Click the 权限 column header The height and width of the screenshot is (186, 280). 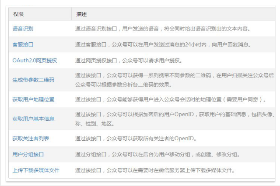tap(18, 14)
